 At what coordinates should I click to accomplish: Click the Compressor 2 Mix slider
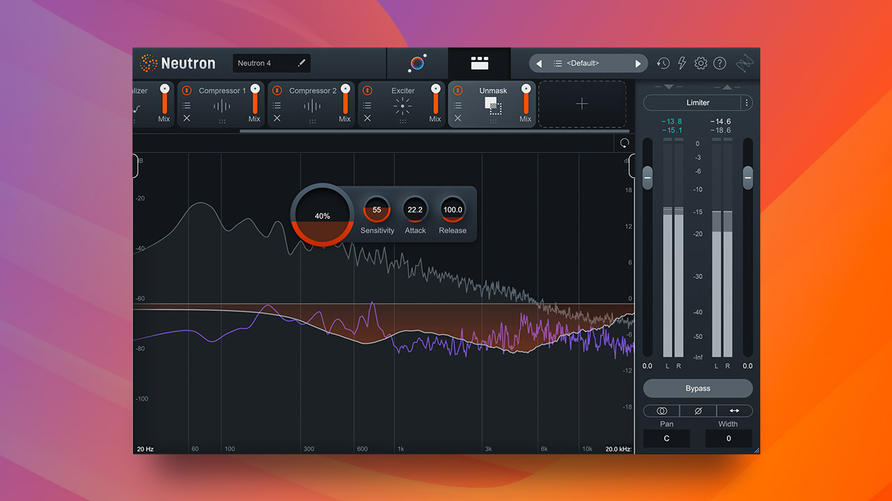(x=345, y=99)
